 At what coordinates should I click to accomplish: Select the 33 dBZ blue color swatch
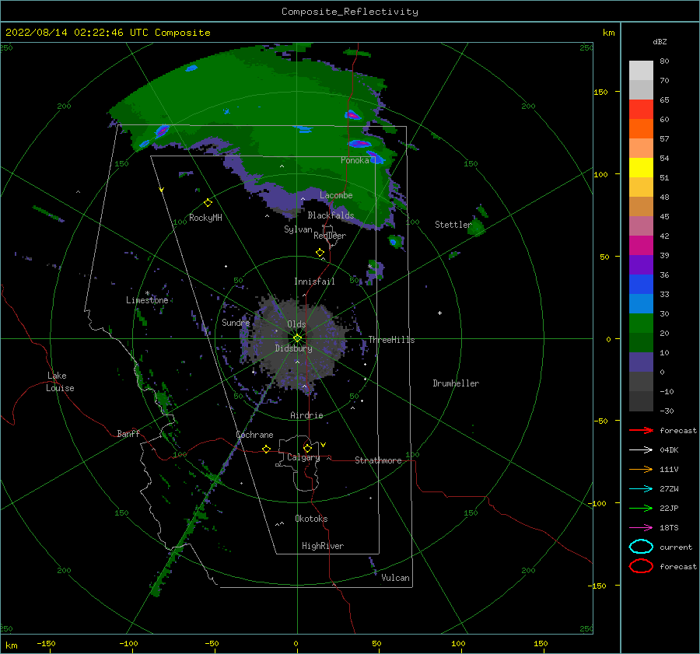point(641,284)
